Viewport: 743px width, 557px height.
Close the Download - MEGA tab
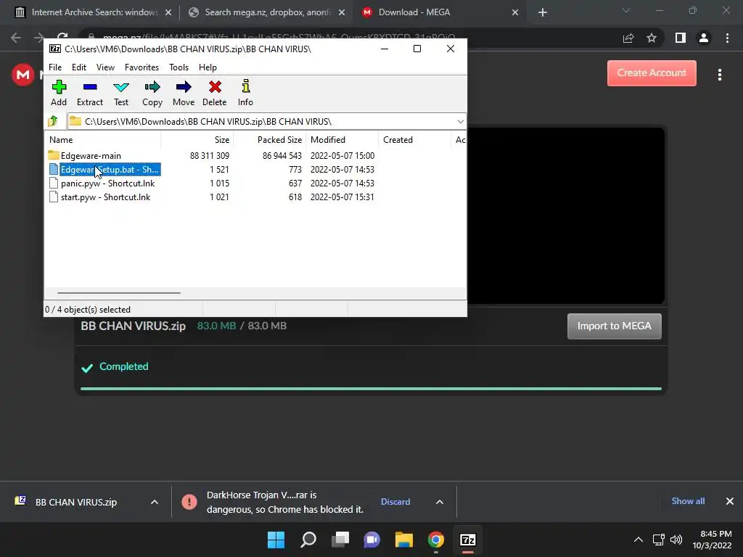515,13
